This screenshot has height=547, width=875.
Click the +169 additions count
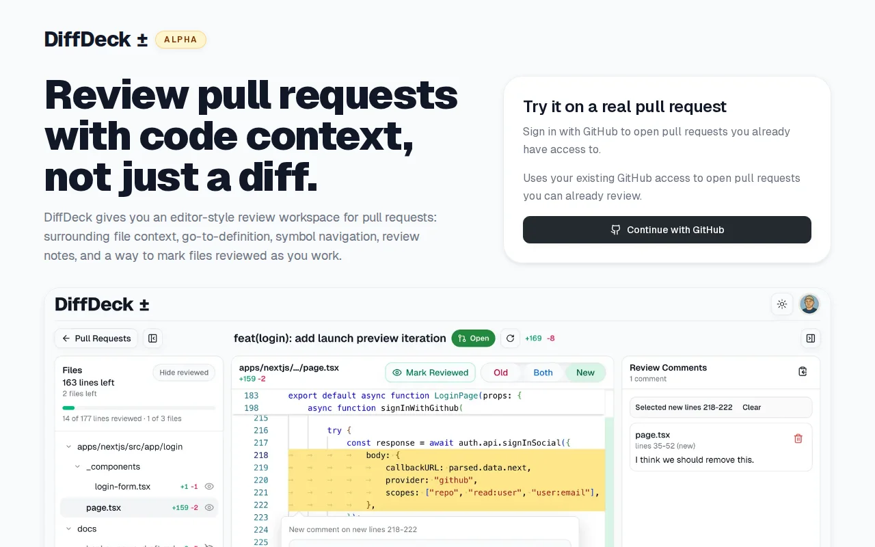tap(533, 338)
